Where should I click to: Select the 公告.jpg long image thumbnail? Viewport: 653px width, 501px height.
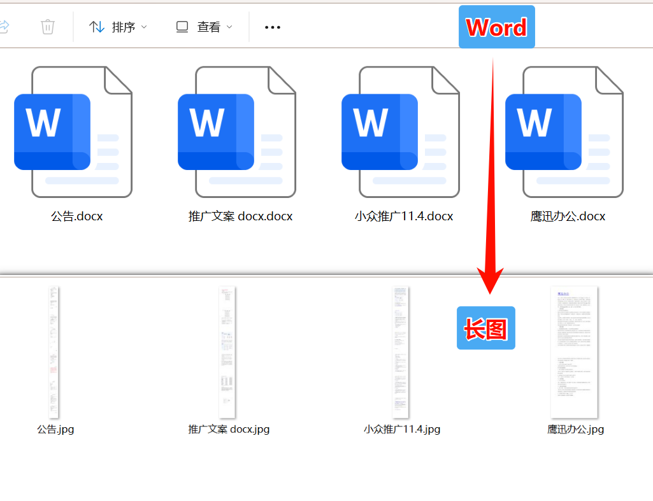click(54, 351)
